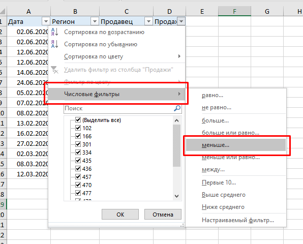Uncheck the 477 value checkbox
303x244 pixels.
[78, 193]
